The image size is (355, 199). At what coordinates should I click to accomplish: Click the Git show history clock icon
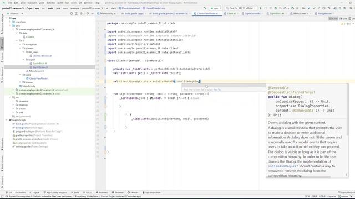(x=324, y=8)
